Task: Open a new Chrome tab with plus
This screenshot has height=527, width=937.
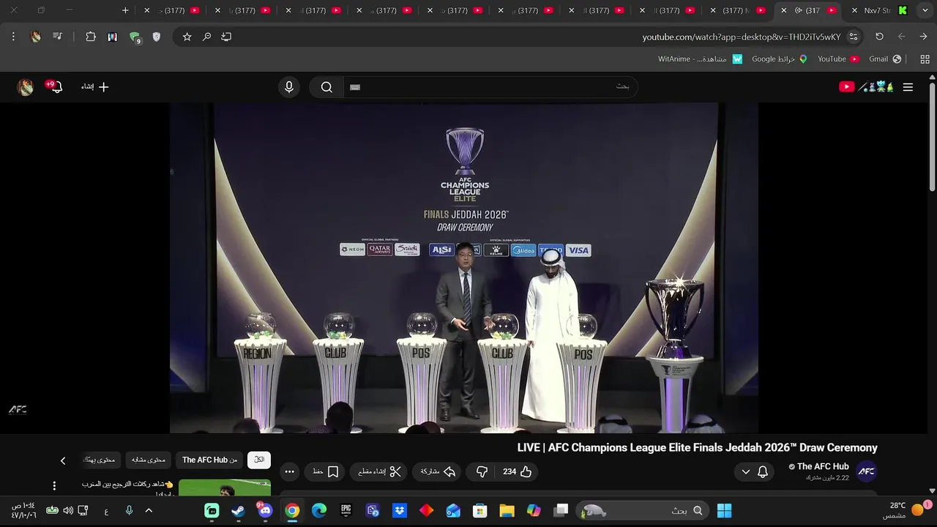Action: point(125,10)
